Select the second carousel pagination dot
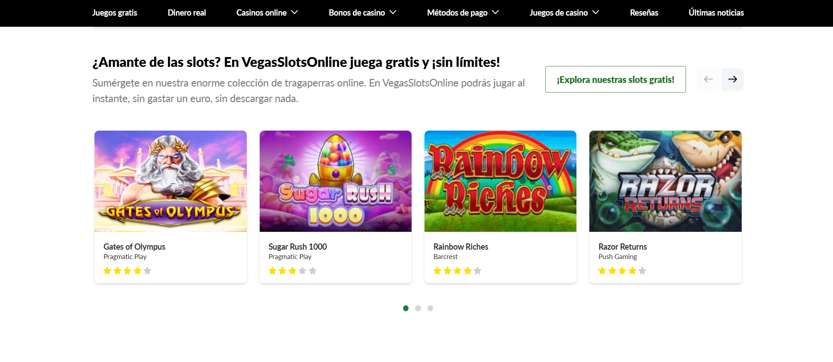This screenshot has width=833, height=362. [x=418, y=308]
